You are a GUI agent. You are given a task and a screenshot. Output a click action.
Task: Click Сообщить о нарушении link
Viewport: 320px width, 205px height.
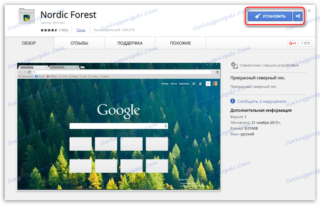tap(262, 101)
